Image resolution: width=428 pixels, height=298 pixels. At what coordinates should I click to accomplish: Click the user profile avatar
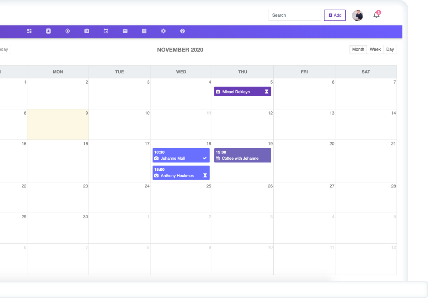tap(358, 15)
